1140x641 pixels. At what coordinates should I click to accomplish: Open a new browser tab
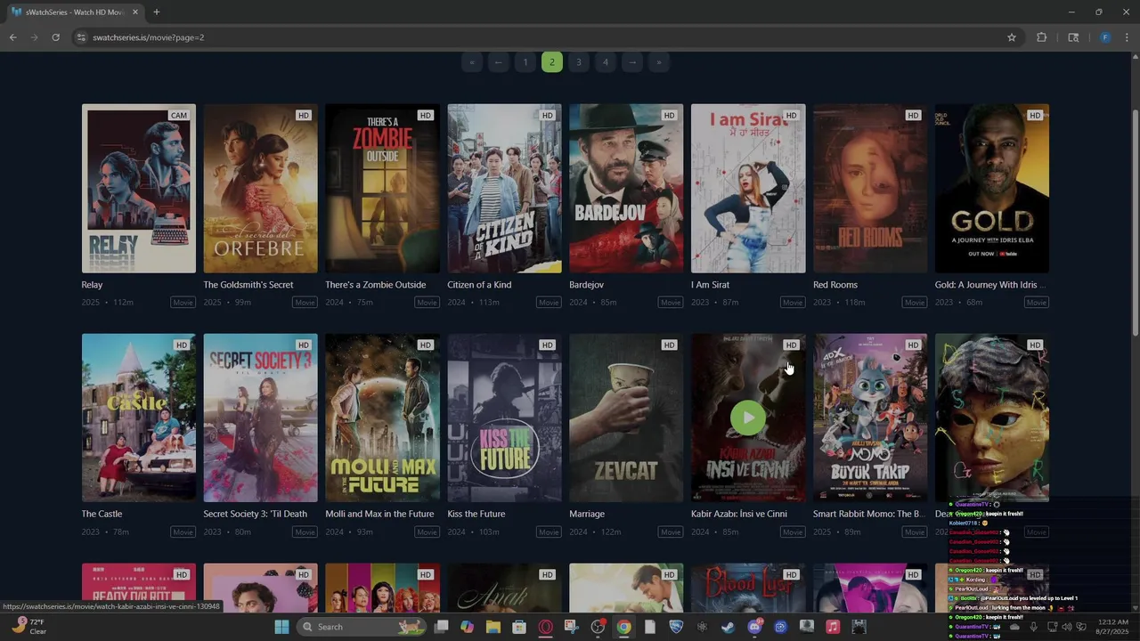tap(156, 12)
